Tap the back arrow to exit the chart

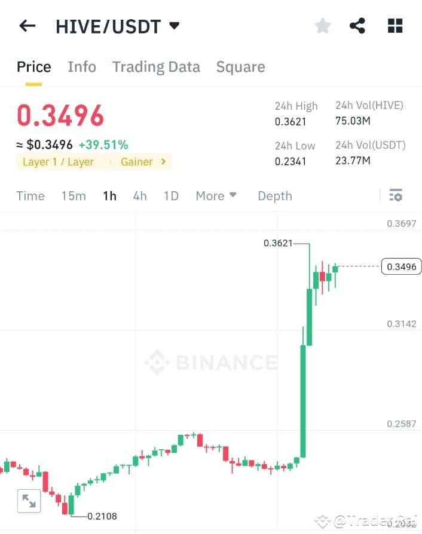point(27,26)
